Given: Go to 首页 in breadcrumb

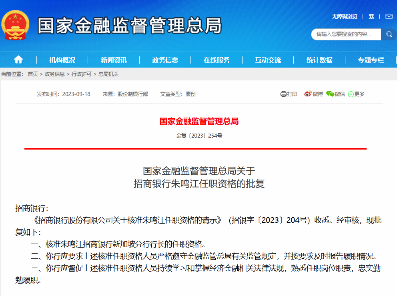Looking at the screenshot, I should pos(33,74).
